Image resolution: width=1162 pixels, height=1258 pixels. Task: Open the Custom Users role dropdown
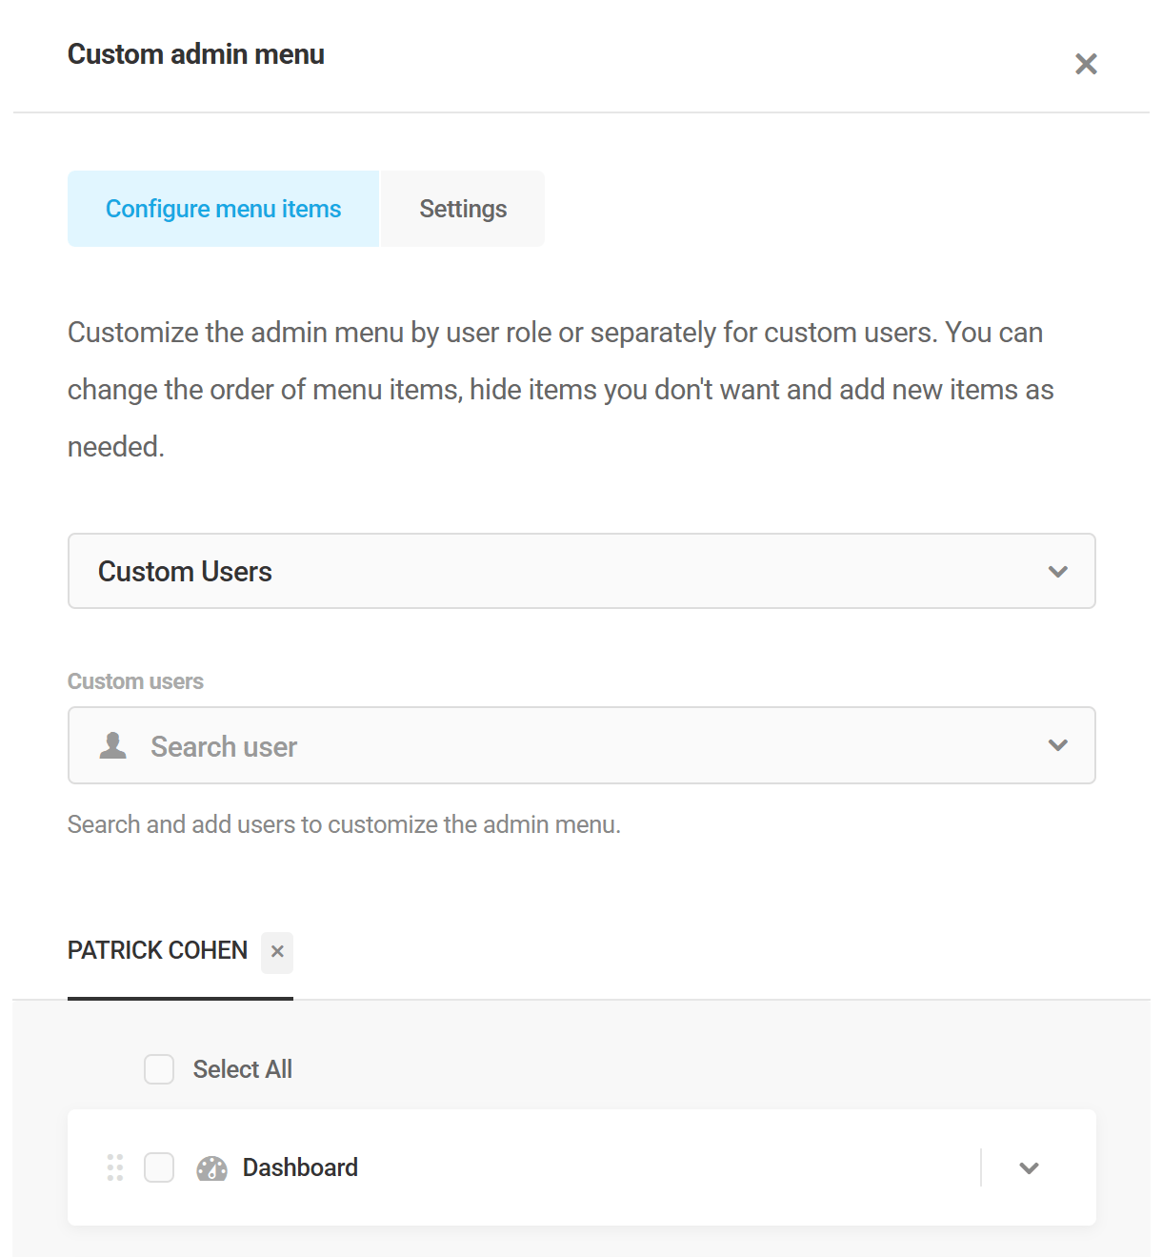point(581,571)
